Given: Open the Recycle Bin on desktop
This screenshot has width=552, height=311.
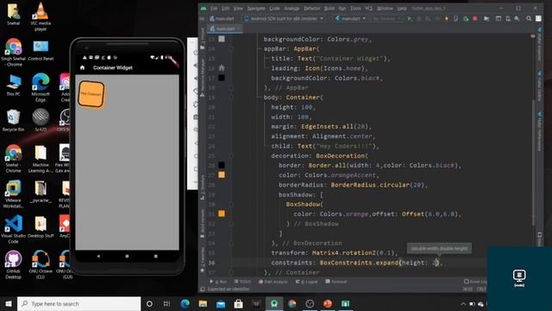Looking at the screenshot, I should pos(13,120).
